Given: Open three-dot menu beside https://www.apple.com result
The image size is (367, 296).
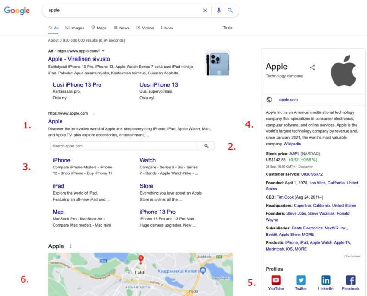Looking at the screenshot, I should pos(95,113).
